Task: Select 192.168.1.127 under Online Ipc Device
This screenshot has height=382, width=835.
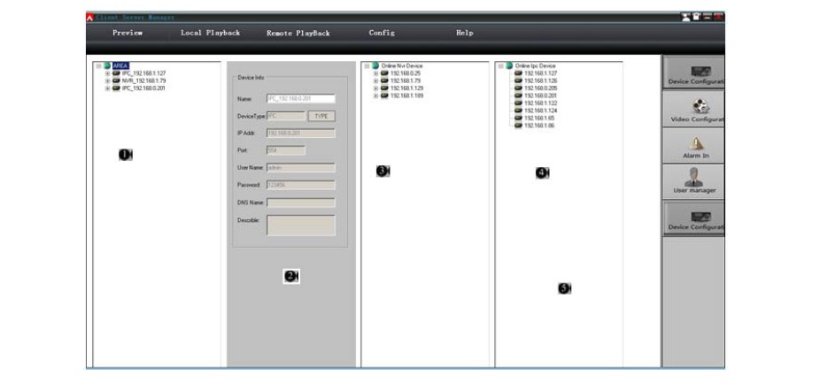Action: point(541,73)
